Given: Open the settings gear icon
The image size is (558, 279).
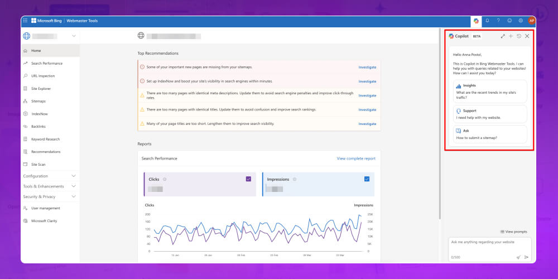Looking at the screenshot, I should click(521, 21).
